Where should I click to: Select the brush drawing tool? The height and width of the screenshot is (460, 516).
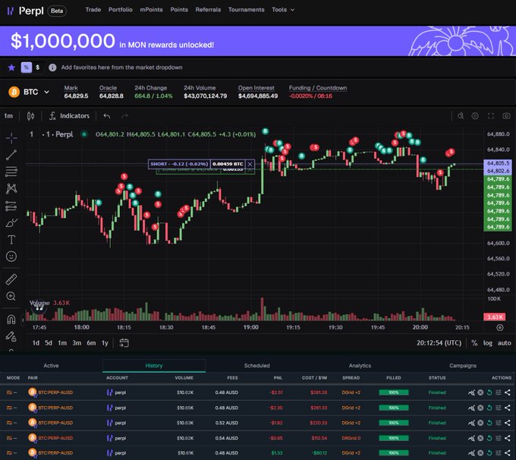coord(11,223)
